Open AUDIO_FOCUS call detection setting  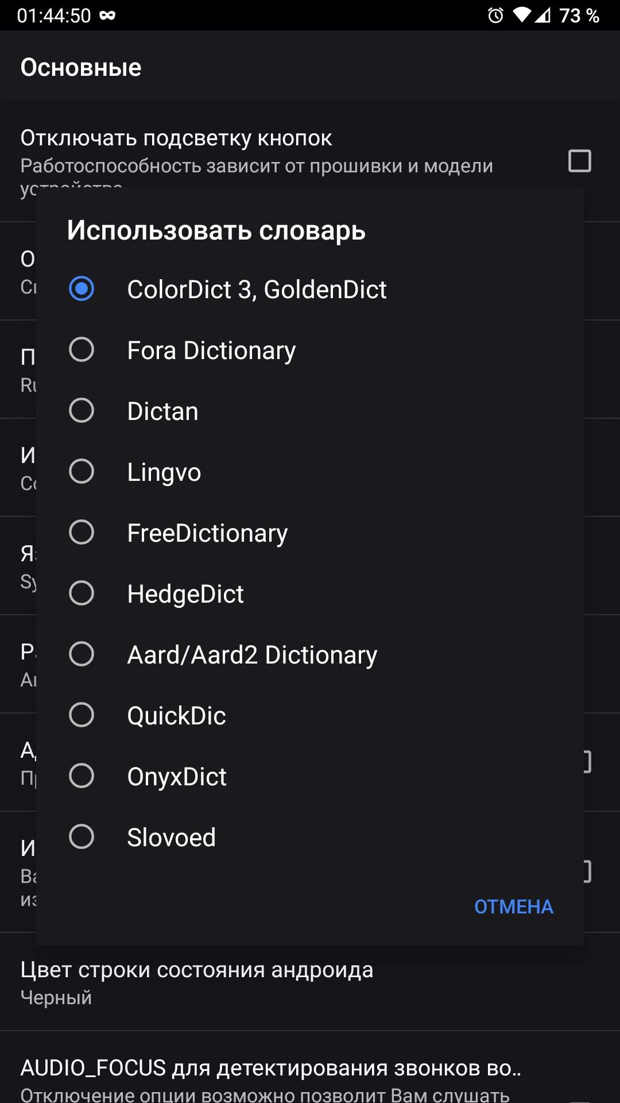coord(270,1073)
